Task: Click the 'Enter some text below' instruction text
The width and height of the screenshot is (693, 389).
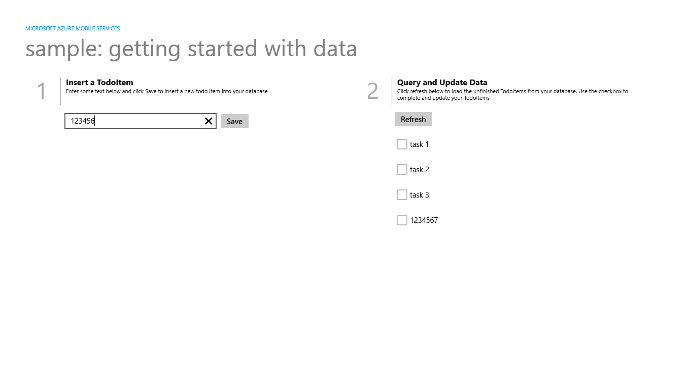Action: tap(167, 92)
